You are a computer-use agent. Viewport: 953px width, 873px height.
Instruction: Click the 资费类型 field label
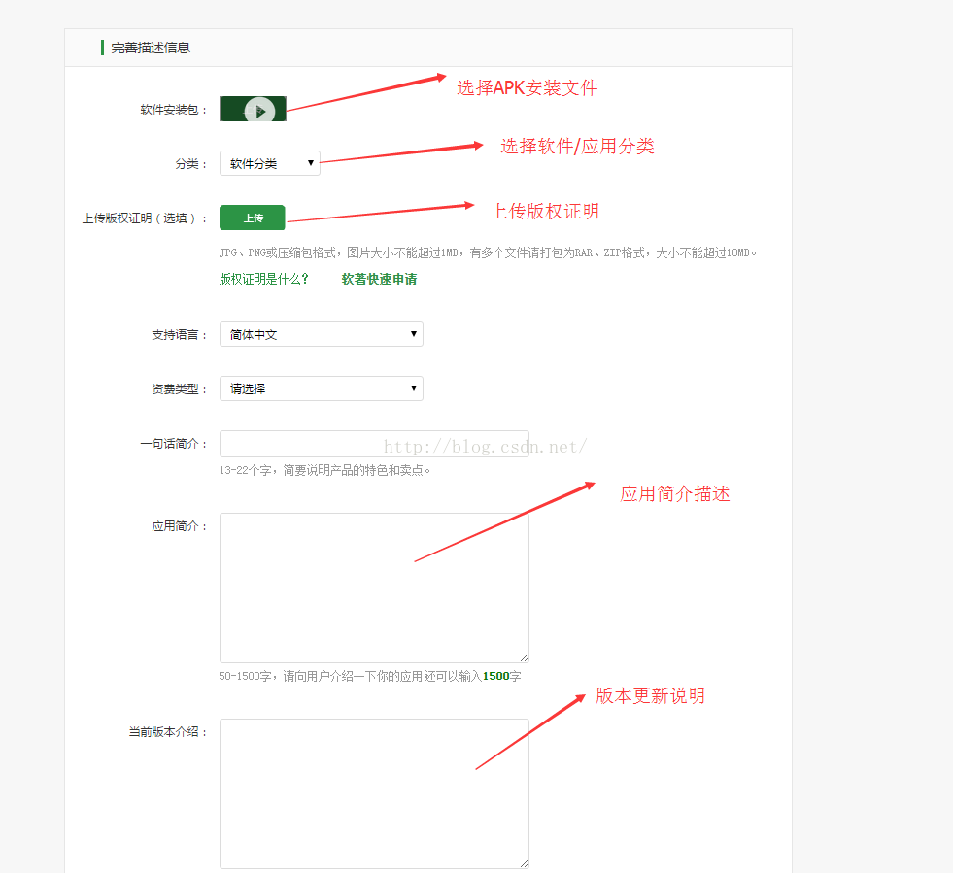coord(180,389)
